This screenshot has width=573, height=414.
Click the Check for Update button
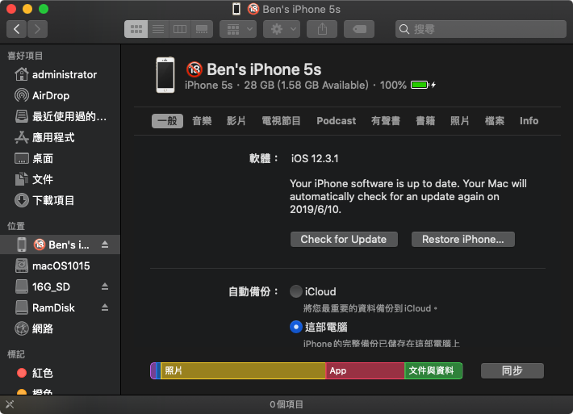coord(344,240)
